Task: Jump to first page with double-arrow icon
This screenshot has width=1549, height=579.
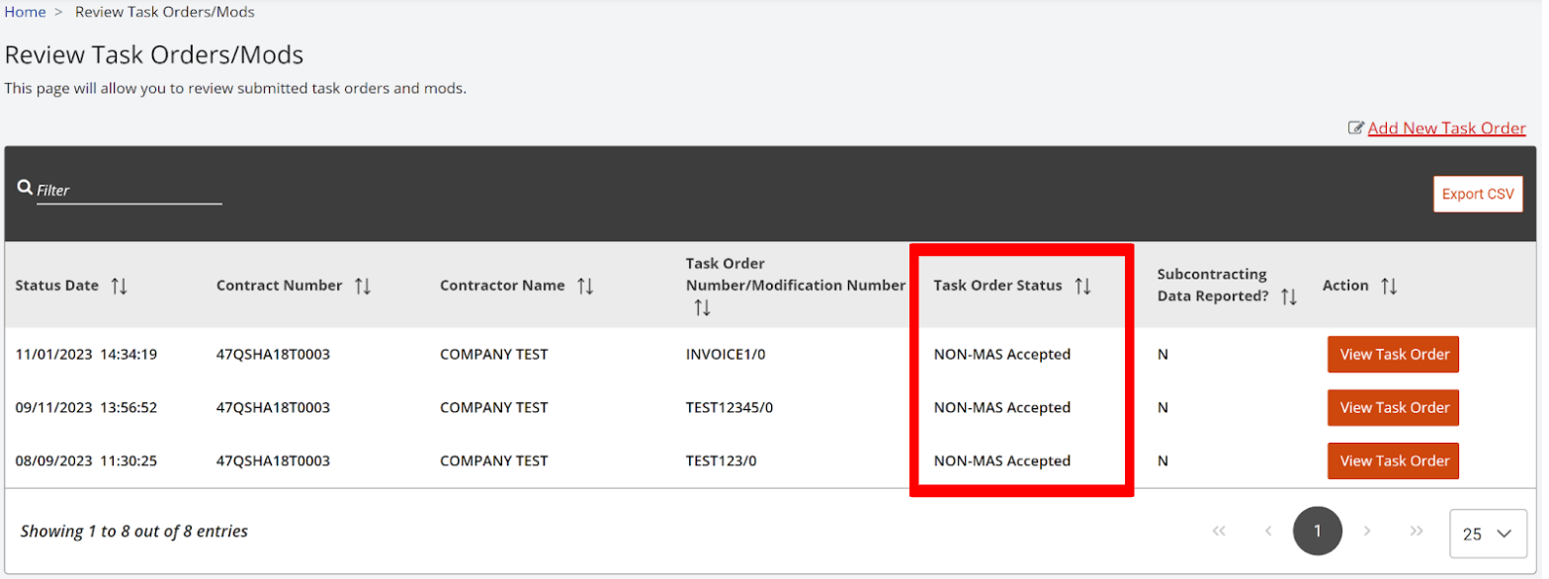Action: pos(1219,531)
